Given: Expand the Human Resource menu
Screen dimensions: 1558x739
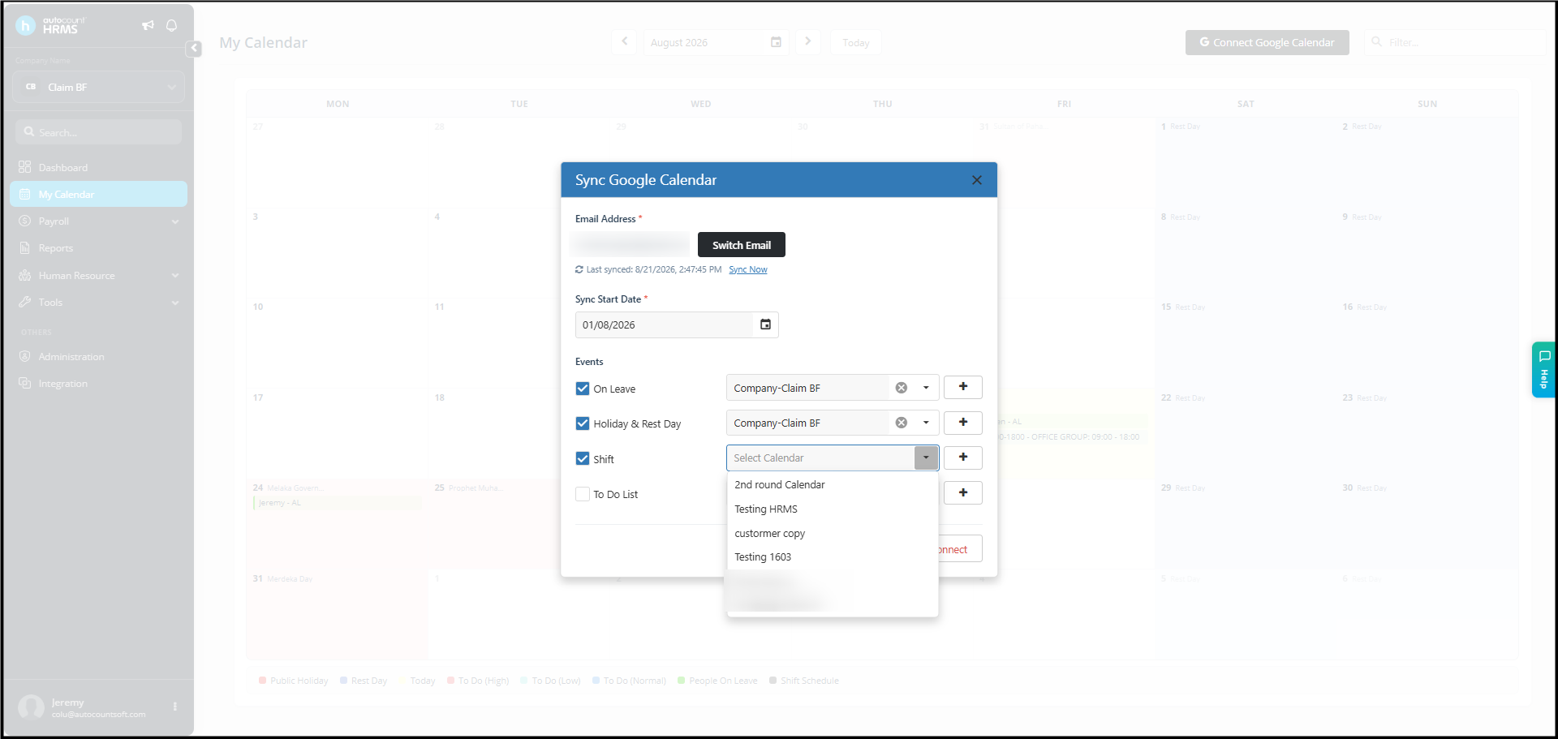Looking at the screenshot, I should click(x=98, y=276).
